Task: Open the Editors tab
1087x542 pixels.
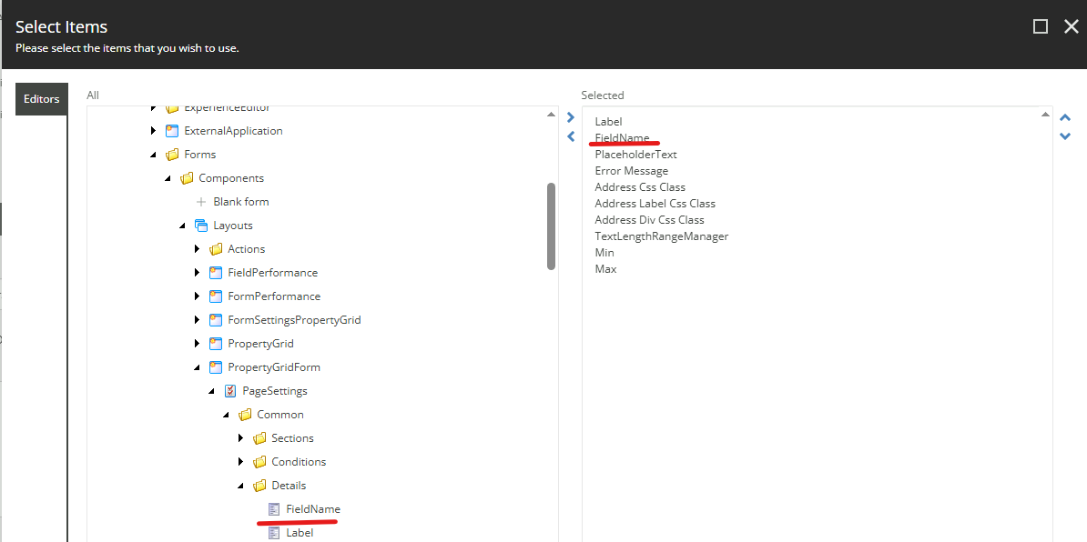Action: tap(42, 99)
